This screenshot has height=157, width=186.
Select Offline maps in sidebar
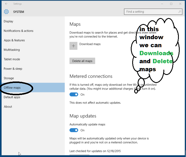click(33, 88)
